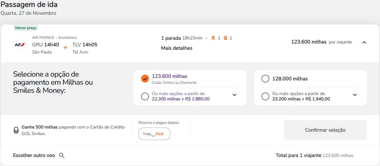Click the second orange luggage icon
Viewport: 380px width, 166px height.
[225, 38]
